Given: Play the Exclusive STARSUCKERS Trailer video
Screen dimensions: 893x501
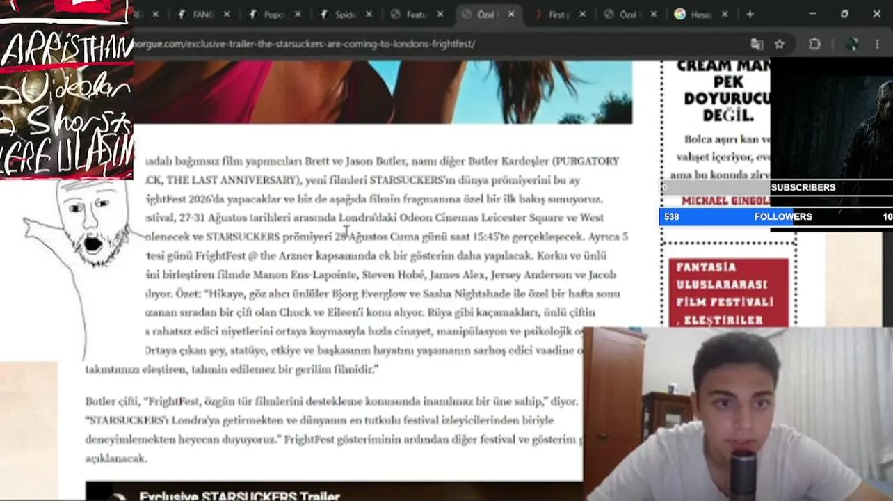Looking at the screenshot, I should pos(334,491).
